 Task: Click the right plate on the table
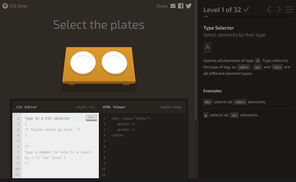114,62
